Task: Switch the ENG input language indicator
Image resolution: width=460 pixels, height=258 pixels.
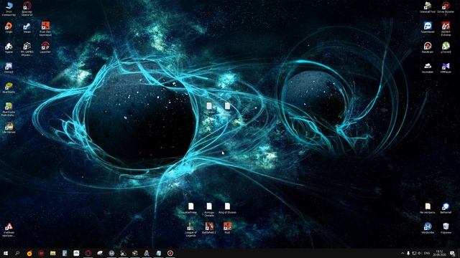Action: point(427,253)
